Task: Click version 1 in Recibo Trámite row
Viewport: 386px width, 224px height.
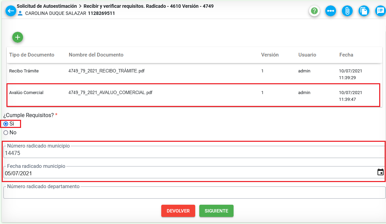Action: pos(262,71)
